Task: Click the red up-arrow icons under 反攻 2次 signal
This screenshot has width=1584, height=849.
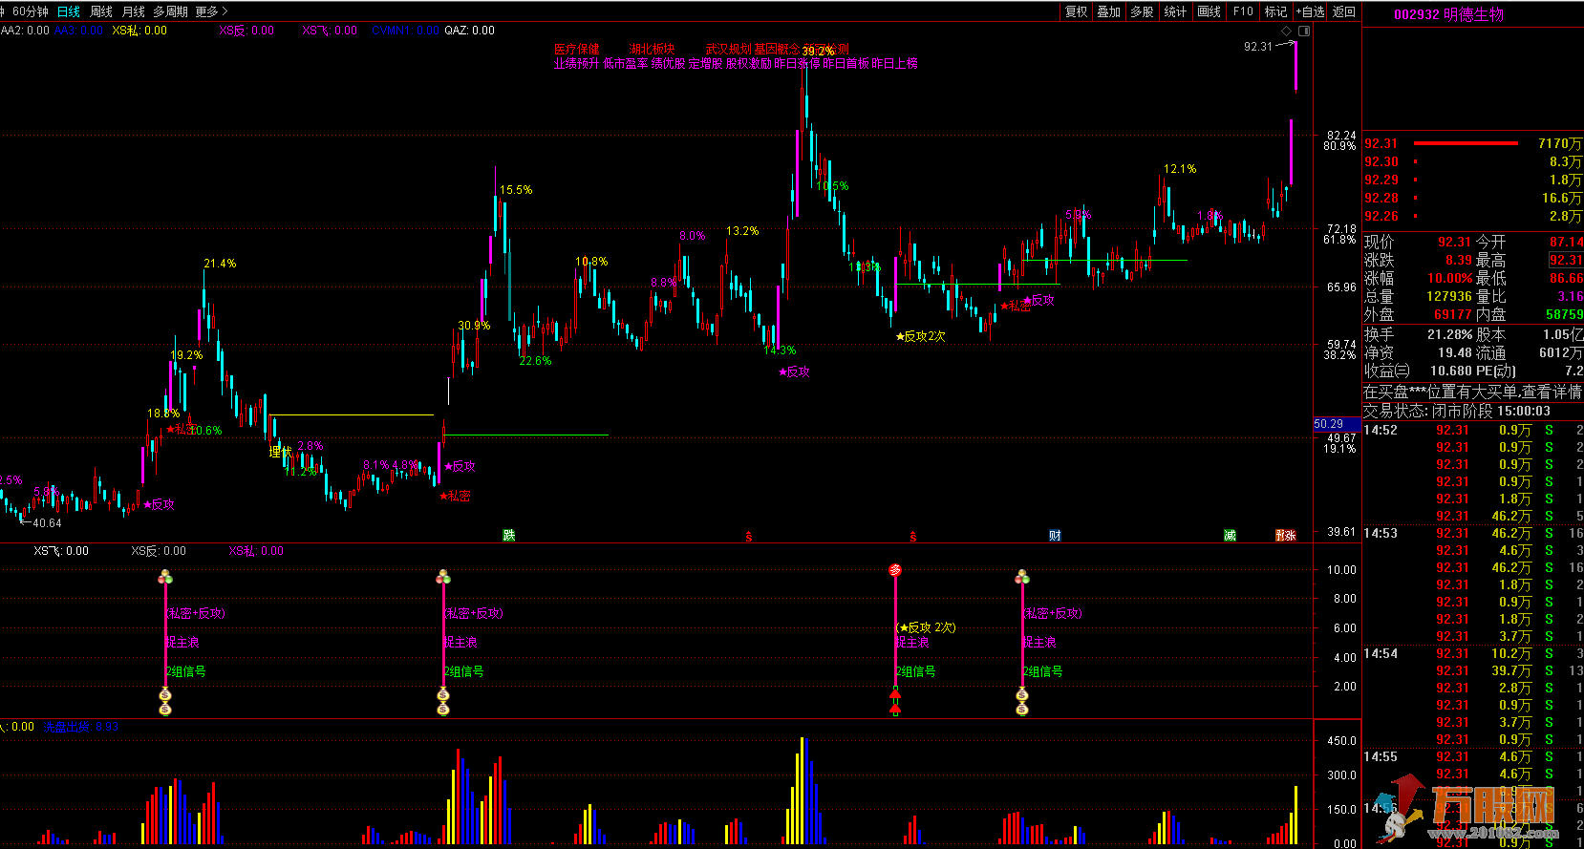Action: tap(895, 703)
